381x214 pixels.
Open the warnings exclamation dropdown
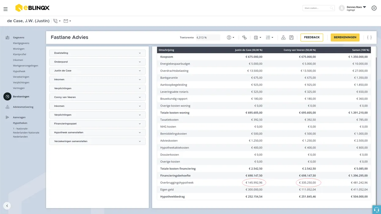click(231, 37)
